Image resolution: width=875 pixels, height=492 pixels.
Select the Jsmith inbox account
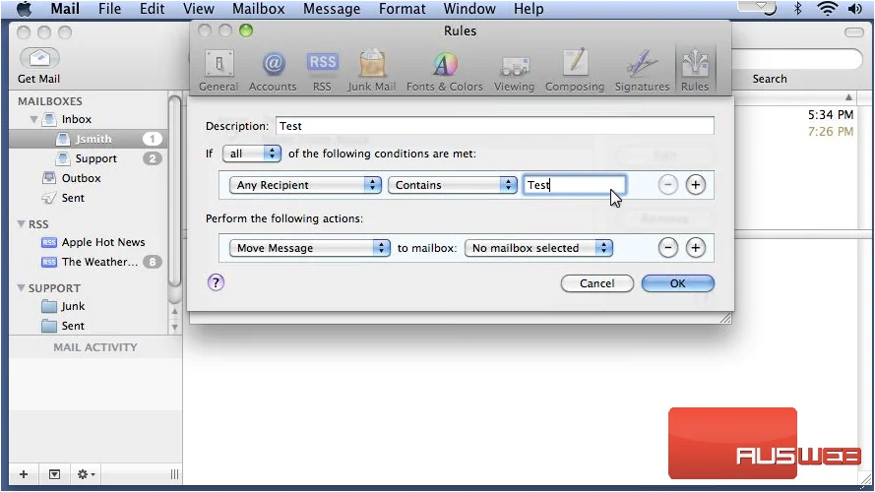point(90,139)
